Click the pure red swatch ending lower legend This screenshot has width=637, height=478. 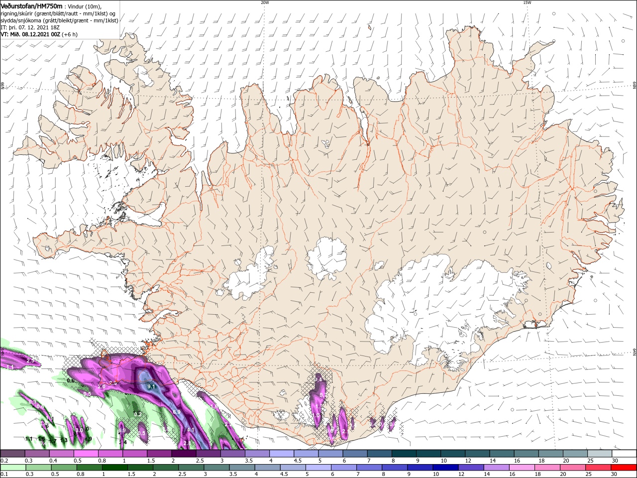tap(624, 468)
